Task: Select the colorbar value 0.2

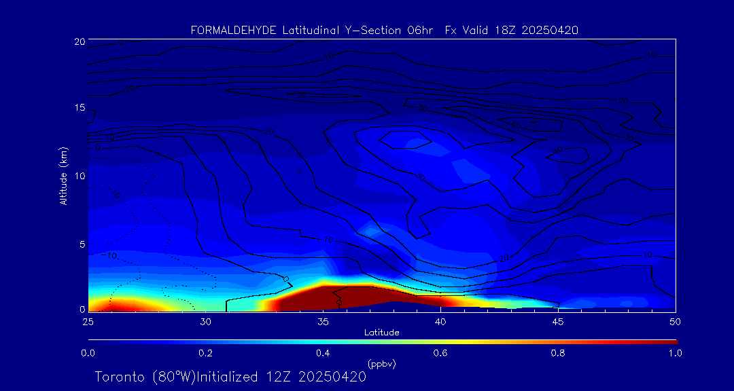Action: pos(205,353)
